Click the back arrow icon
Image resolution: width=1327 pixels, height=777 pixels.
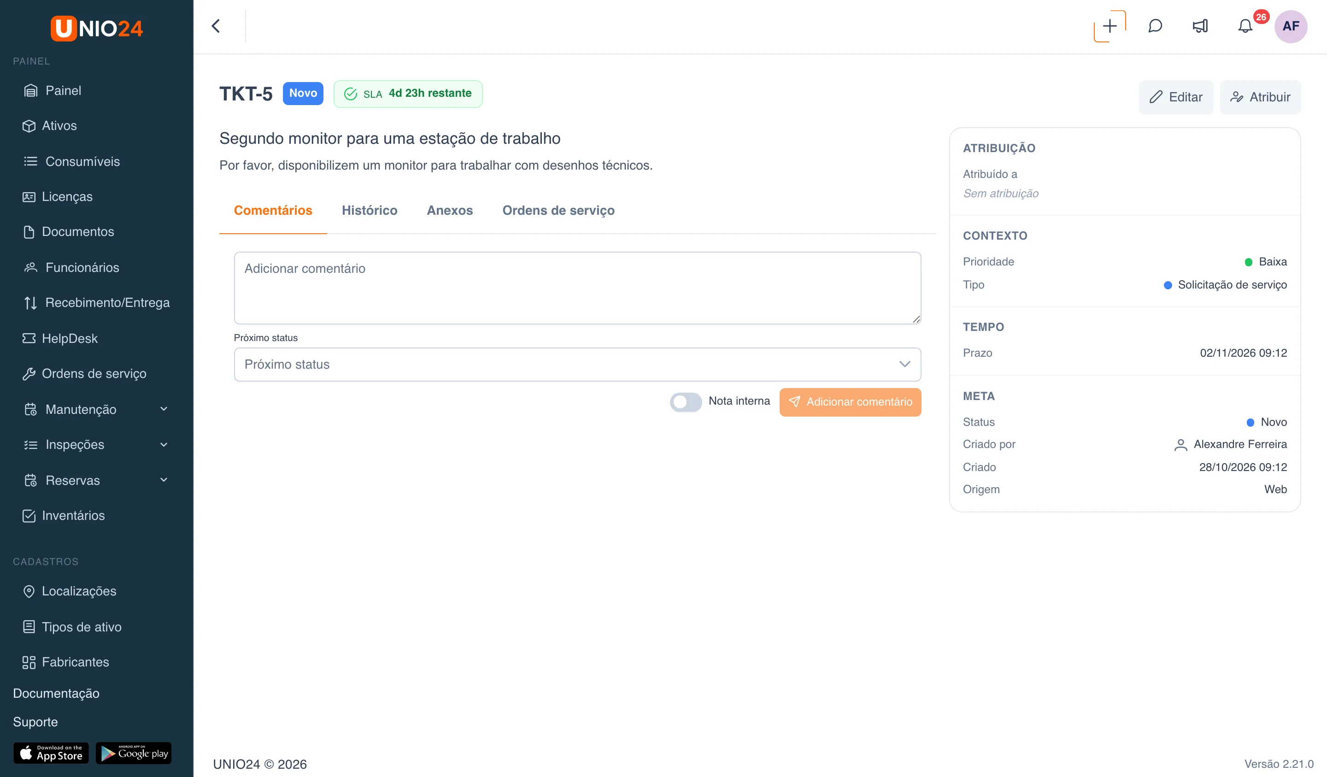216,26
